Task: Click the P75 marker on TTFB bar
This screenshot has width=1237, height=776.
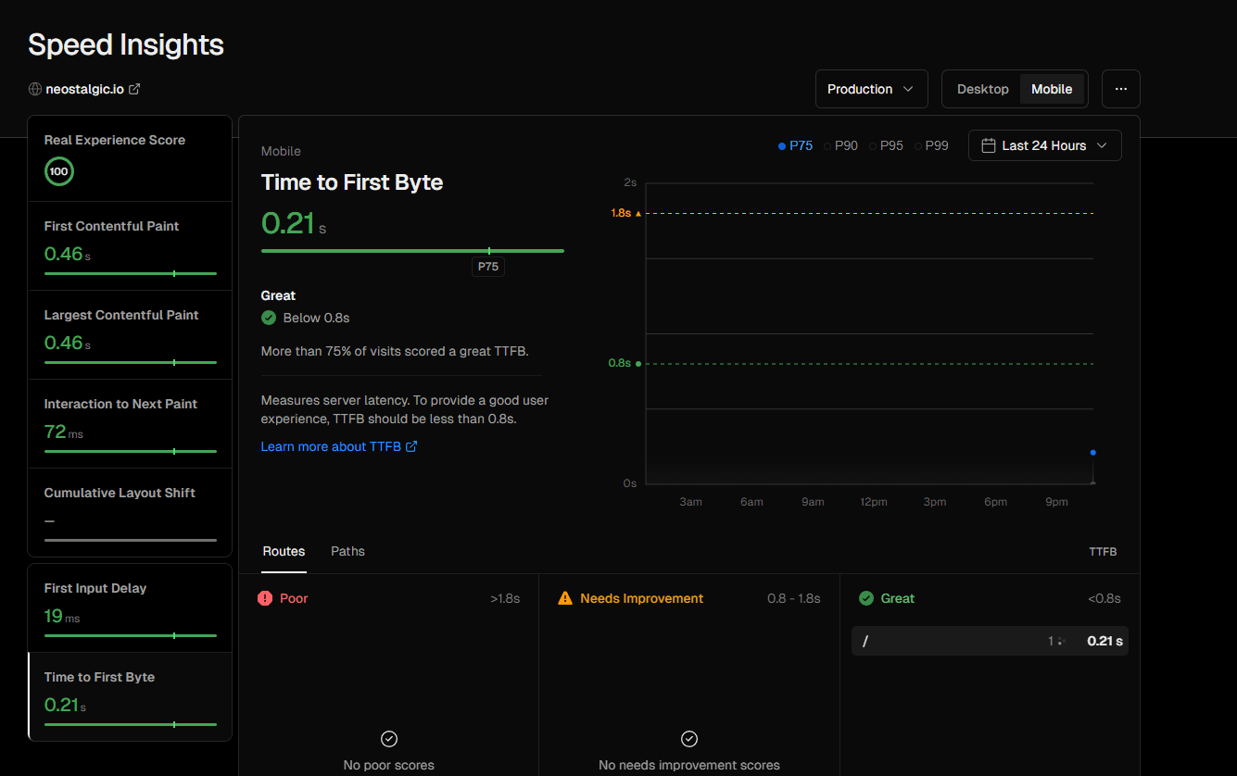Action: coord(488,267)
